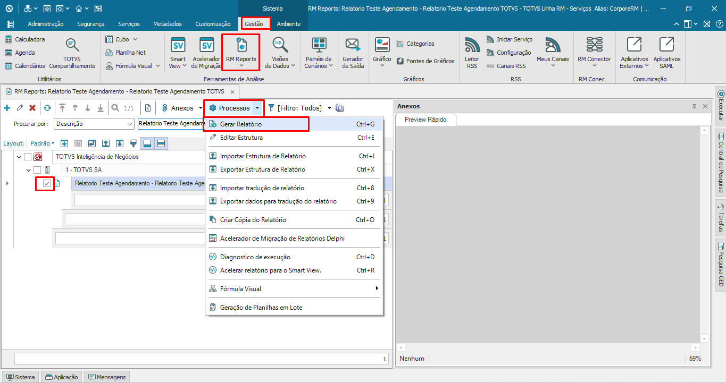Open Canais RSS
The image size is (726, 383).
point(506,66)
